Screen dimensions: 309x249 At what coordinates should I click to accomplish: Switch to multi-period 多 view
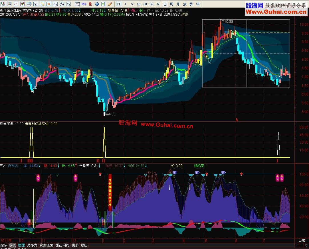[x=185, y=4]
